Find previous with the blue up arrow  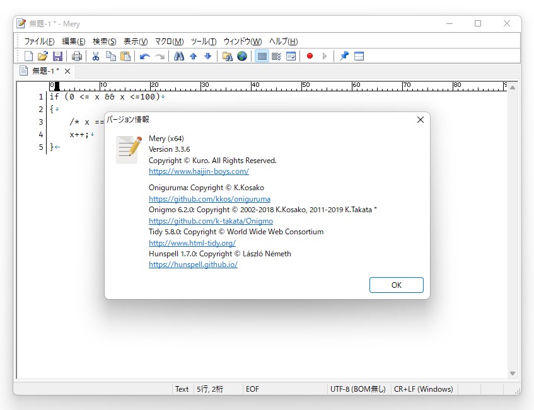click(x=194, y=56)
